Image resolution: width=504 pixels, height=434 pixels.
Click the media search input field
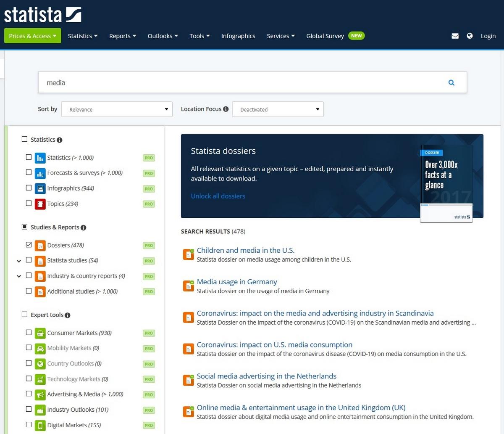pos(252,82)
